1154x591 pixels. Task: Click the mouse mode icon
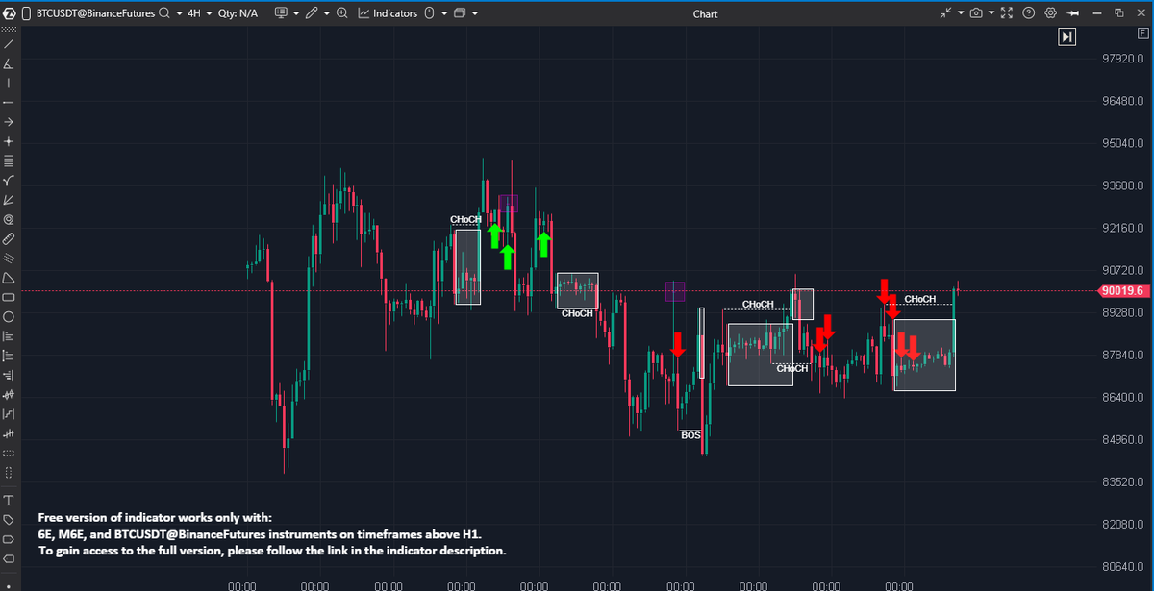pos(429,13)
